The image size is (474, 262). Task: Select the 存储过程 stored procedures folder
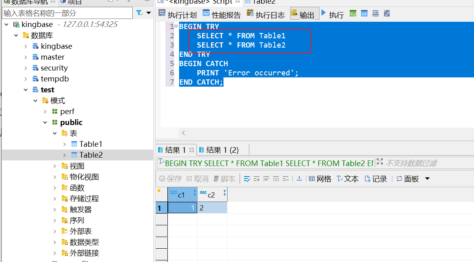tap(84, 199)
